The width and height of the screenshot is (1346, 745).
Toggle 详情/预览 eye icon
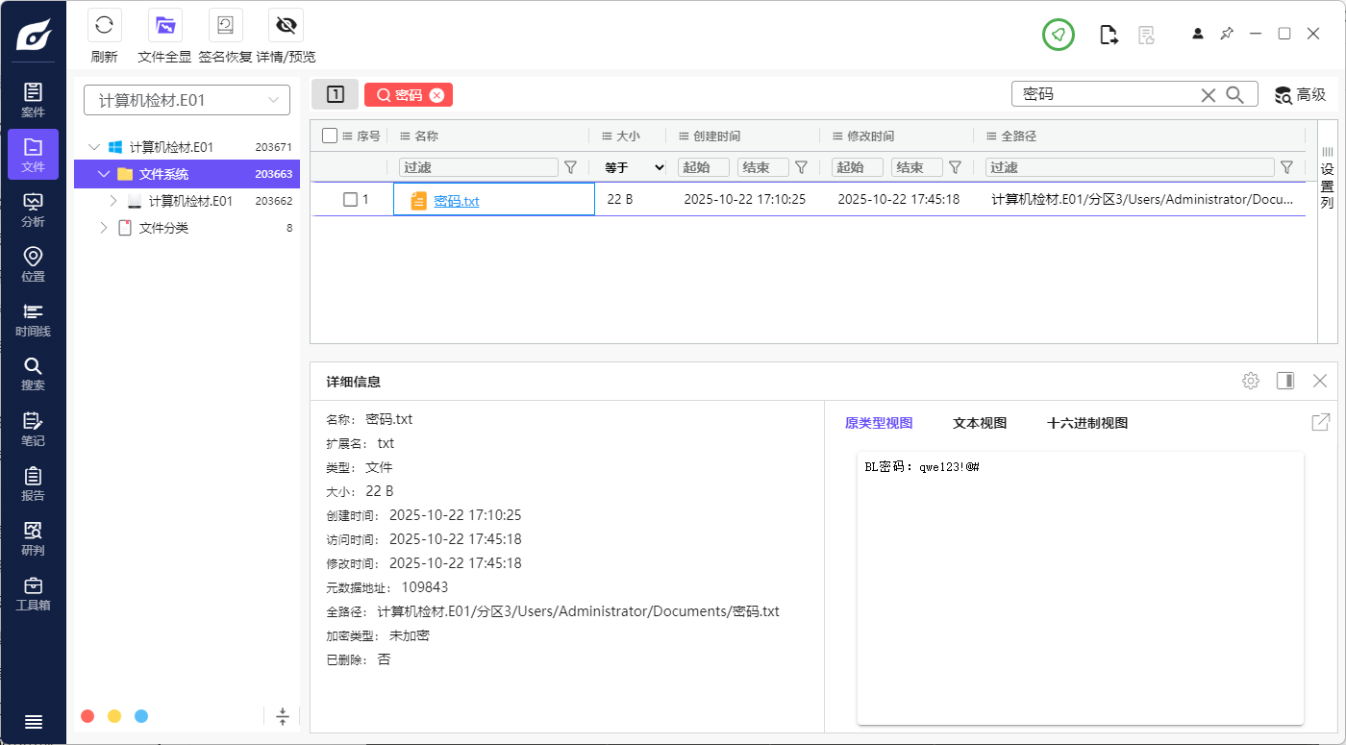(286, 26)
